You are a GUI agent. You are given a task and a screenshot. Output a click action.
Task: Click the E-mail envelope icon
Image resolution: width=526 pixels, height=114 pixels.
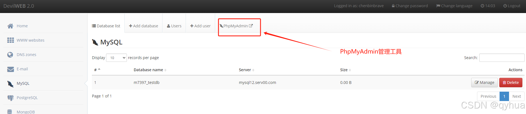[x=11, y=69]
